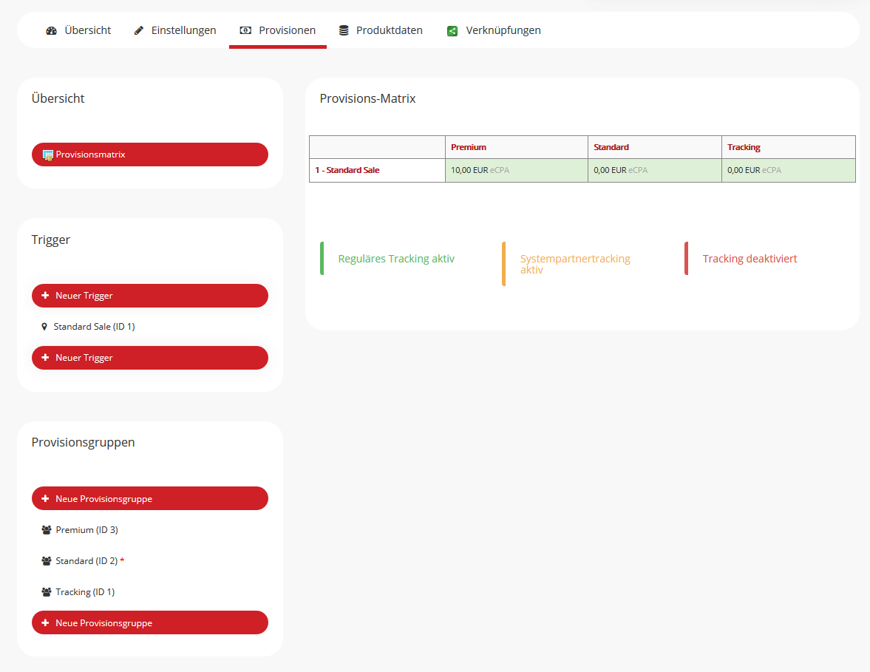Image resolution: width=870 pixels, height=672 pixels.
Task: Select Standard (ID 2) provision group
Action: [x=86, y=561]
